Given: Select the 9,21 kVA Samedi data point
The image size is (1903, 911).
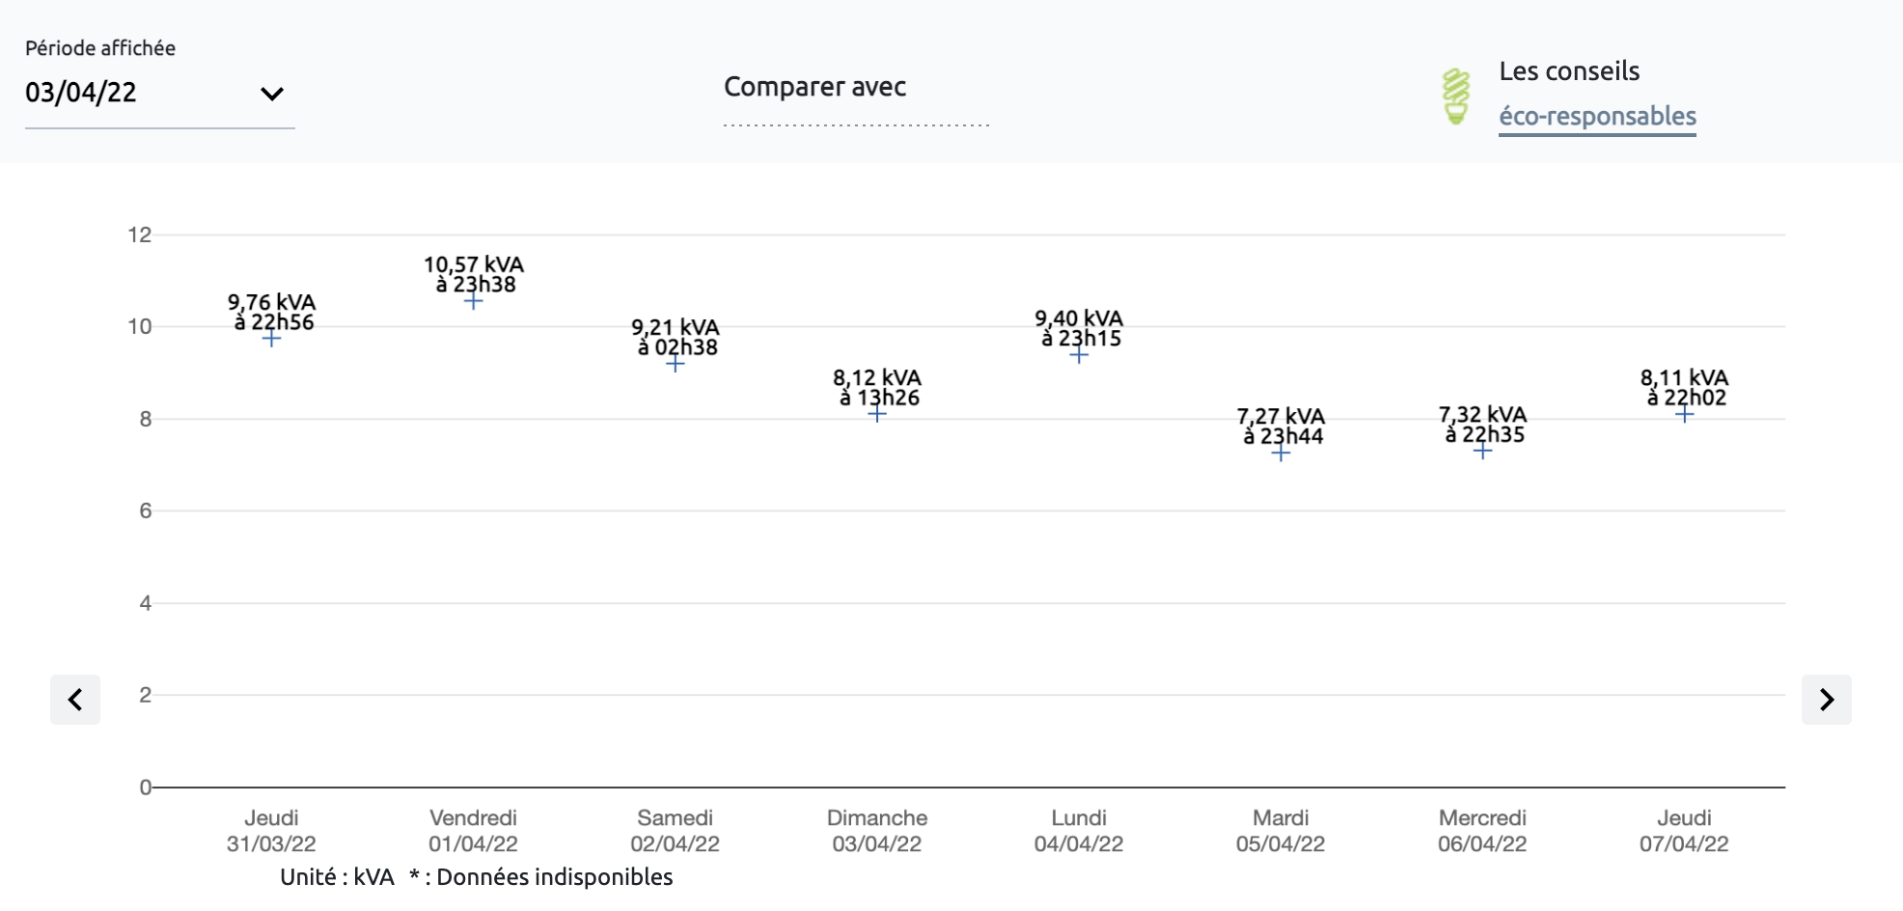Looking at the screenshot, I should pos(676,364).
